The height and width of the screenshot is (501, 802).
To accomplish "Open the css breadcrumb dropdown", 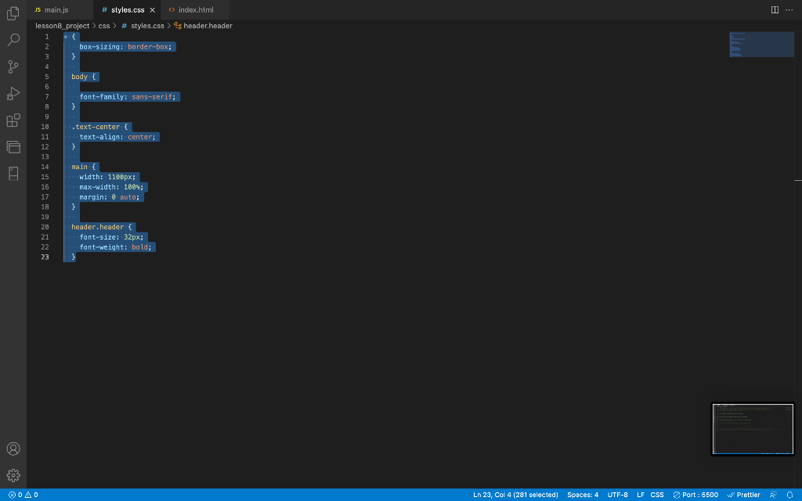I will pos(104,25).
